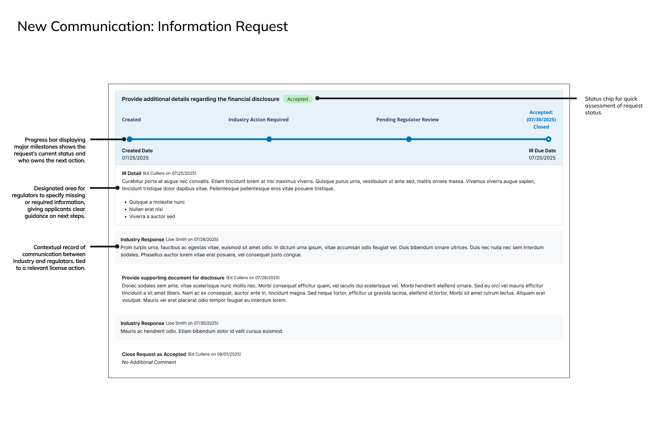This screenshot has width=665, height=429.
Task: Select the first Industry Response by Joe Smith 07/28
Action: (x=339, y=247)
